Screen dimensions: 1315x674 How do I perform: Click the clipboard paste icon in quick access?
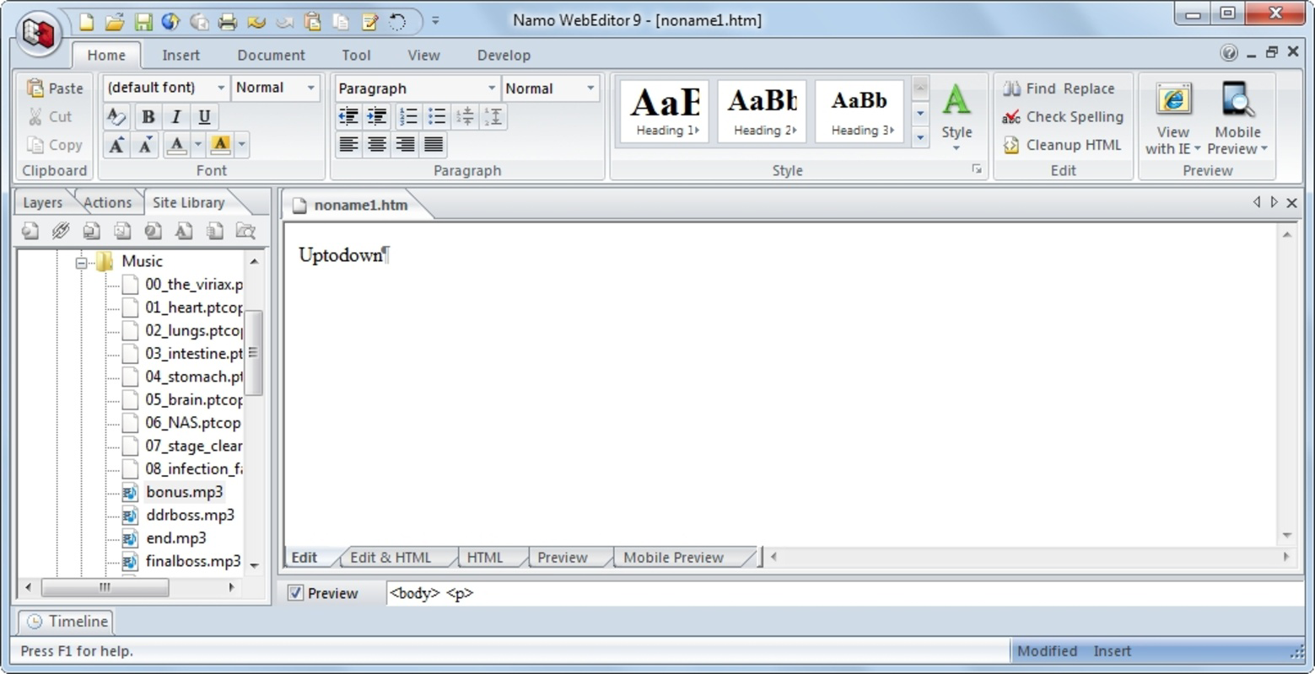point(313,22)
